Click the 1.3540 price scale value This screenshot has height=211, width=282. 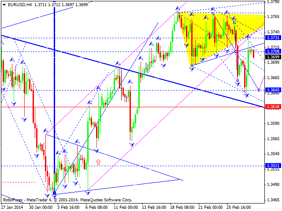[x=273, y=154]
